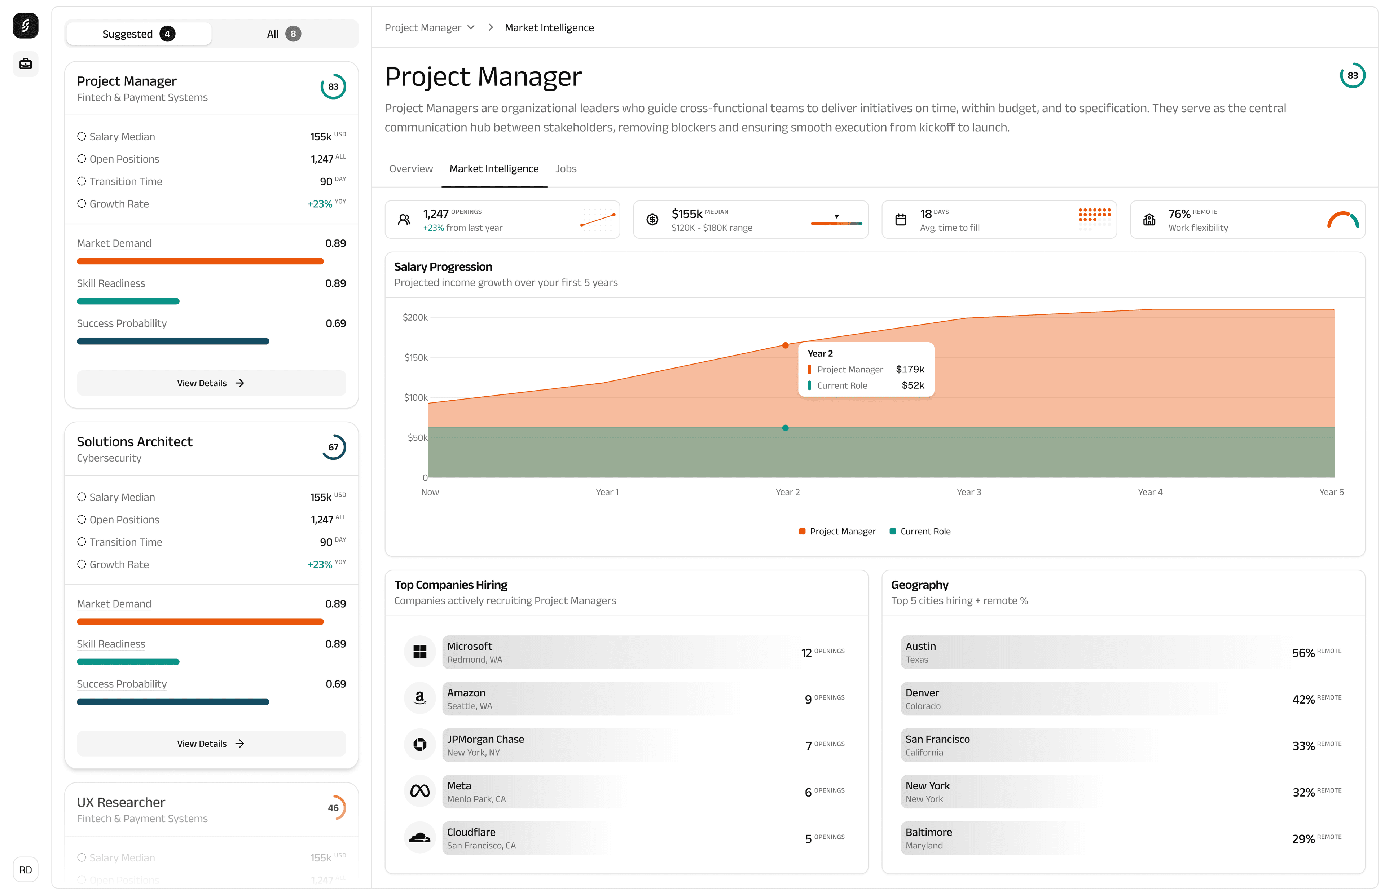This screenshot has width=1385, height=895.
Task: Click the calendar icon on the 18 days card
Action: [x=901, y=219]
